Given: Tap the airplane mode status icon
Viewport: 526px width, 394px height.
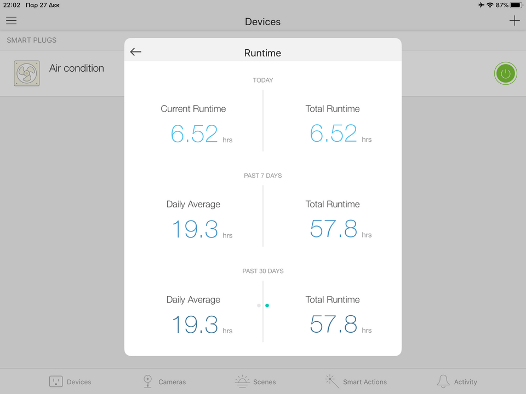Looking at the screenshot, I should click(x=482, y=5).
